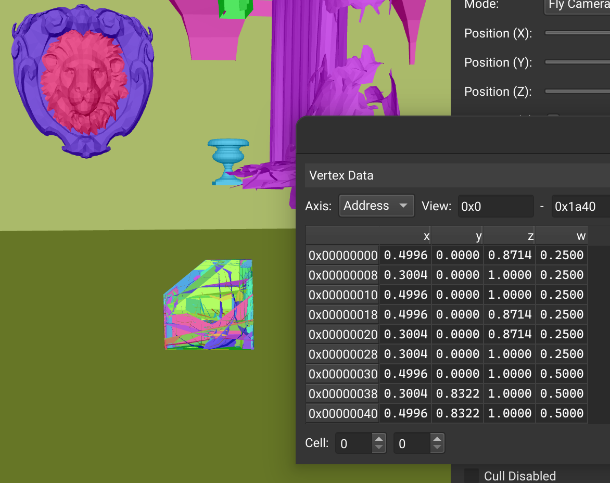Click x cell 0.4996 in row 0x00000000
This screenshot has height=483, width=610.
point(405,255)
